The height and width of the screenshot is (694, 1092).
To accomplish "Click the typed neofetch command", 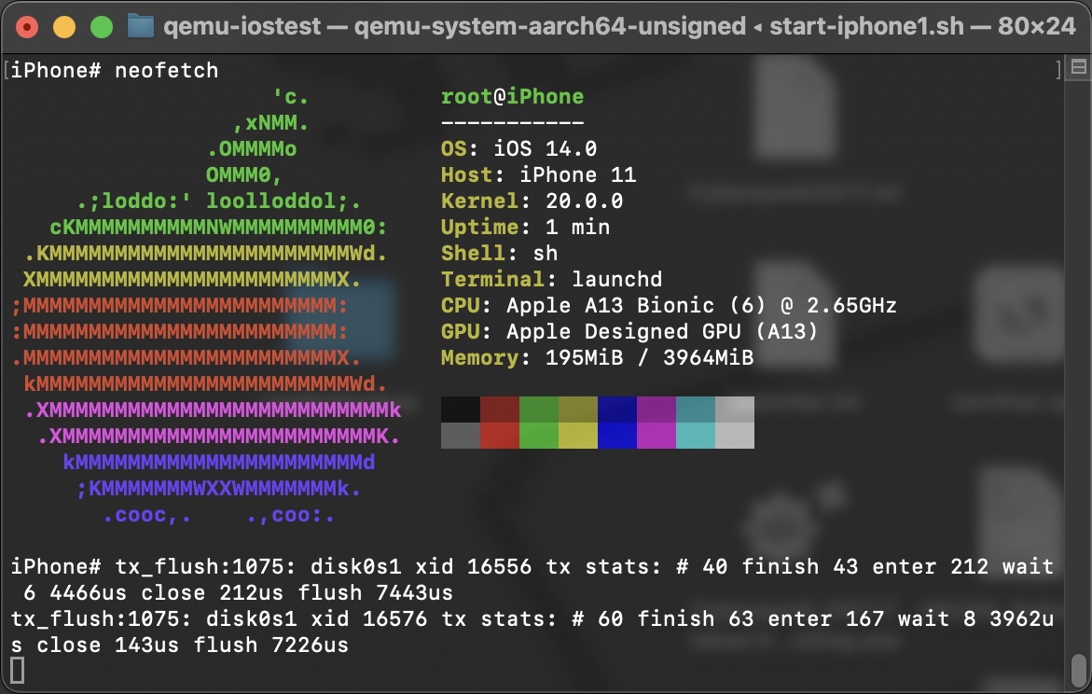I will [x=166, y=71].
